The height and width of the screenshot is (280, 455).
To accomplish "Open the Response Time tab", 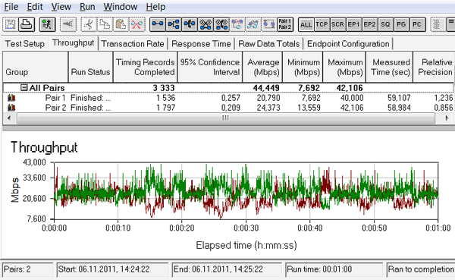I will pyautogui.click(x=201, y=44).
